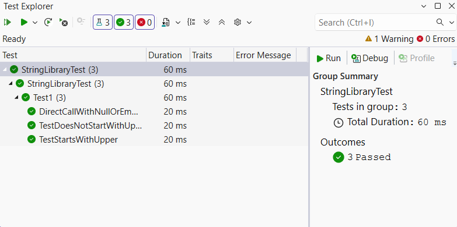
Task: Open the search options dropdown arrow
Action: [452, 22]
